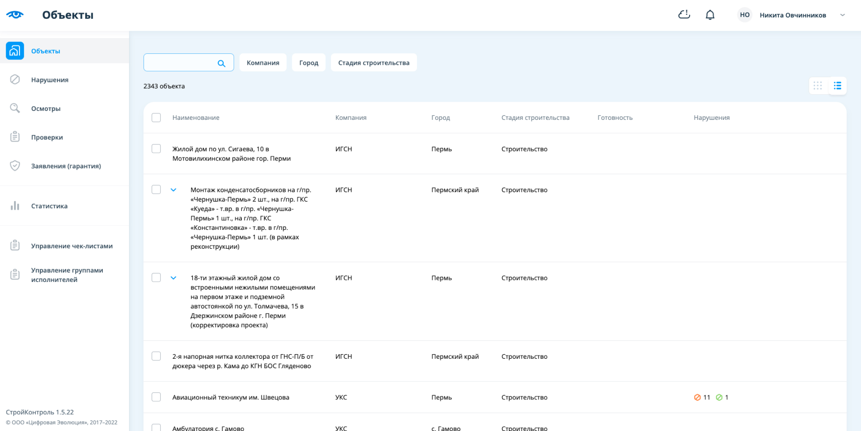Open the Никита Овчинников user menu
The width and height of the screenshot is (861, 431).
tap(792, 15)
